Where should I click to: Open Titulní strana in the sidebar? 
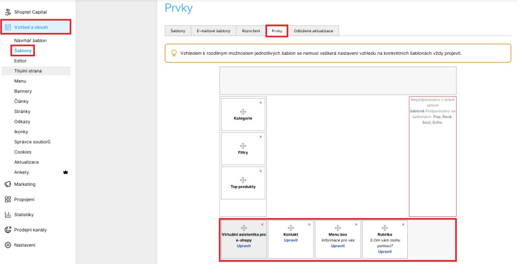point(36,71)
